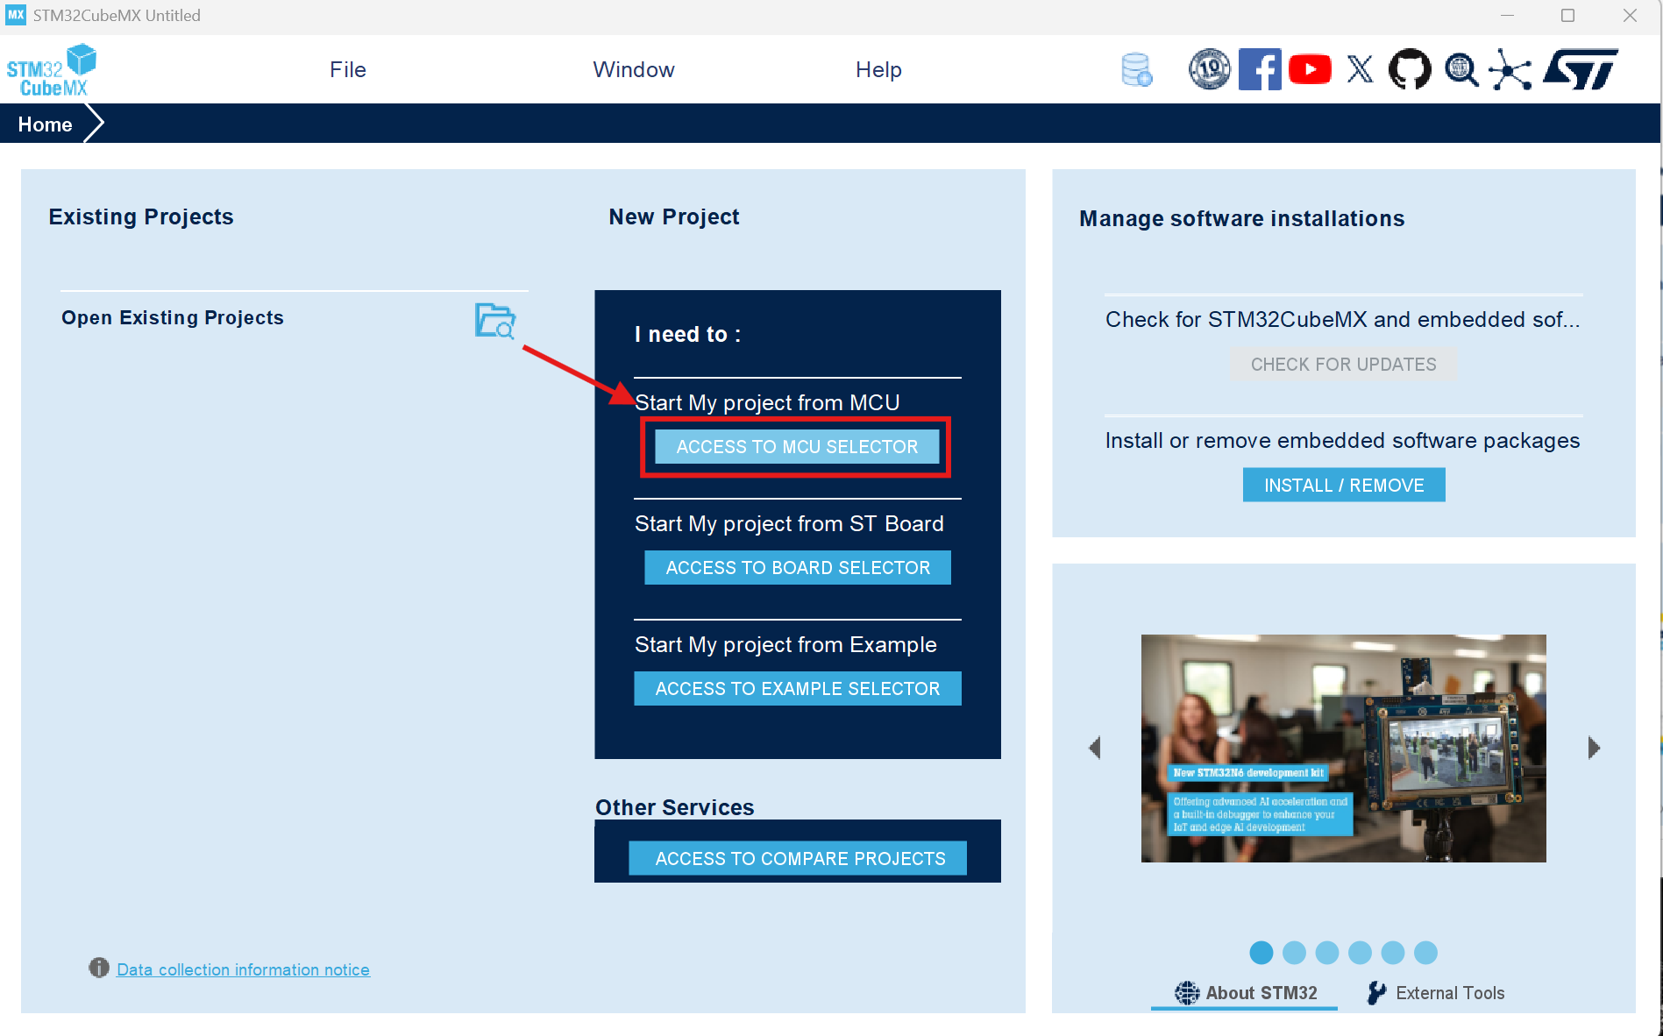Open the database update icon in toolbar
Image resolution: width=1663 pixels, height=1036 pixels.
click(x=1136, y=70)
